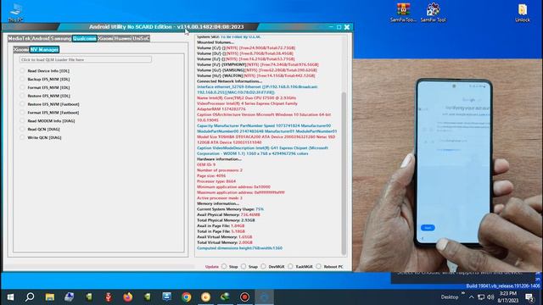Viewport: 543px width, 305px height.
Task: Open clock and date 3:23 PM
Action: [508, 297]
